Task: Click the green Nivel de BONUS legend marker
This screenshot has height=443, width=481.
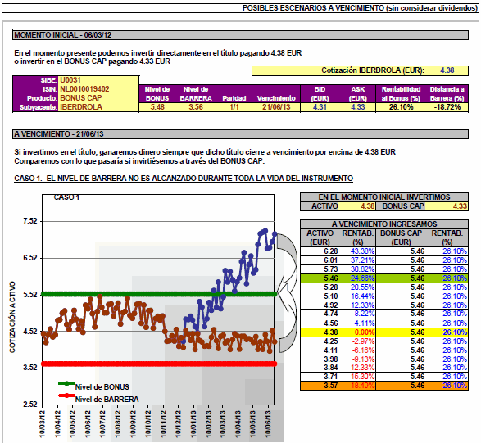Action: [66, 383]
